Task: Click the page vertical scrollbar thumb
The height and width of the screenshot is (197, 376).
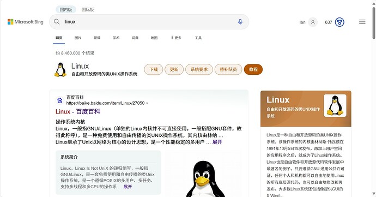Action: [374, 23]
